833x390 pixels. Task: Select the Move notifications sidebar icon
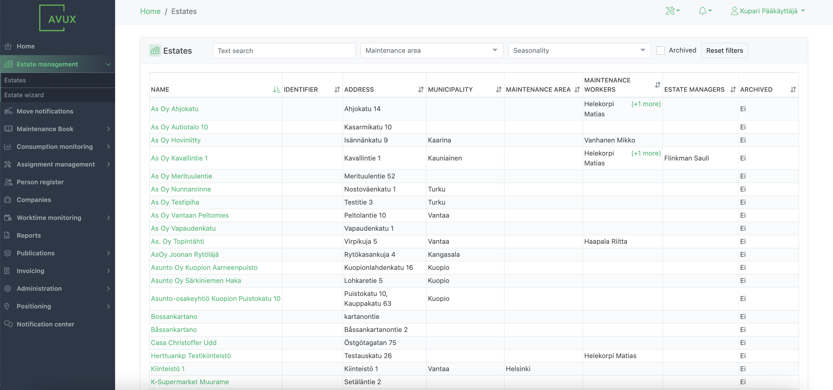click(8, 111)
